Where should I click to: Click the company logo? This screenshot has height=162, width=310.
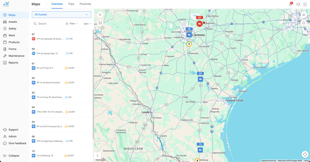tap(6, 4)
